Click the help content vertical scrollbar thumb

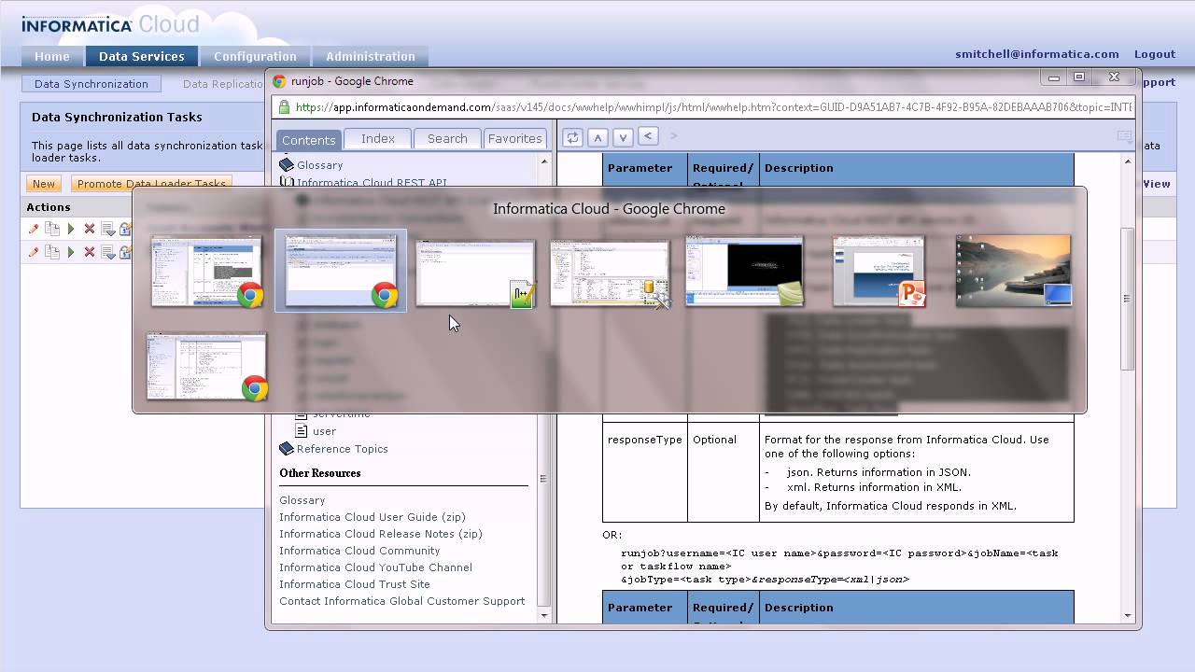click(1127, 299)
